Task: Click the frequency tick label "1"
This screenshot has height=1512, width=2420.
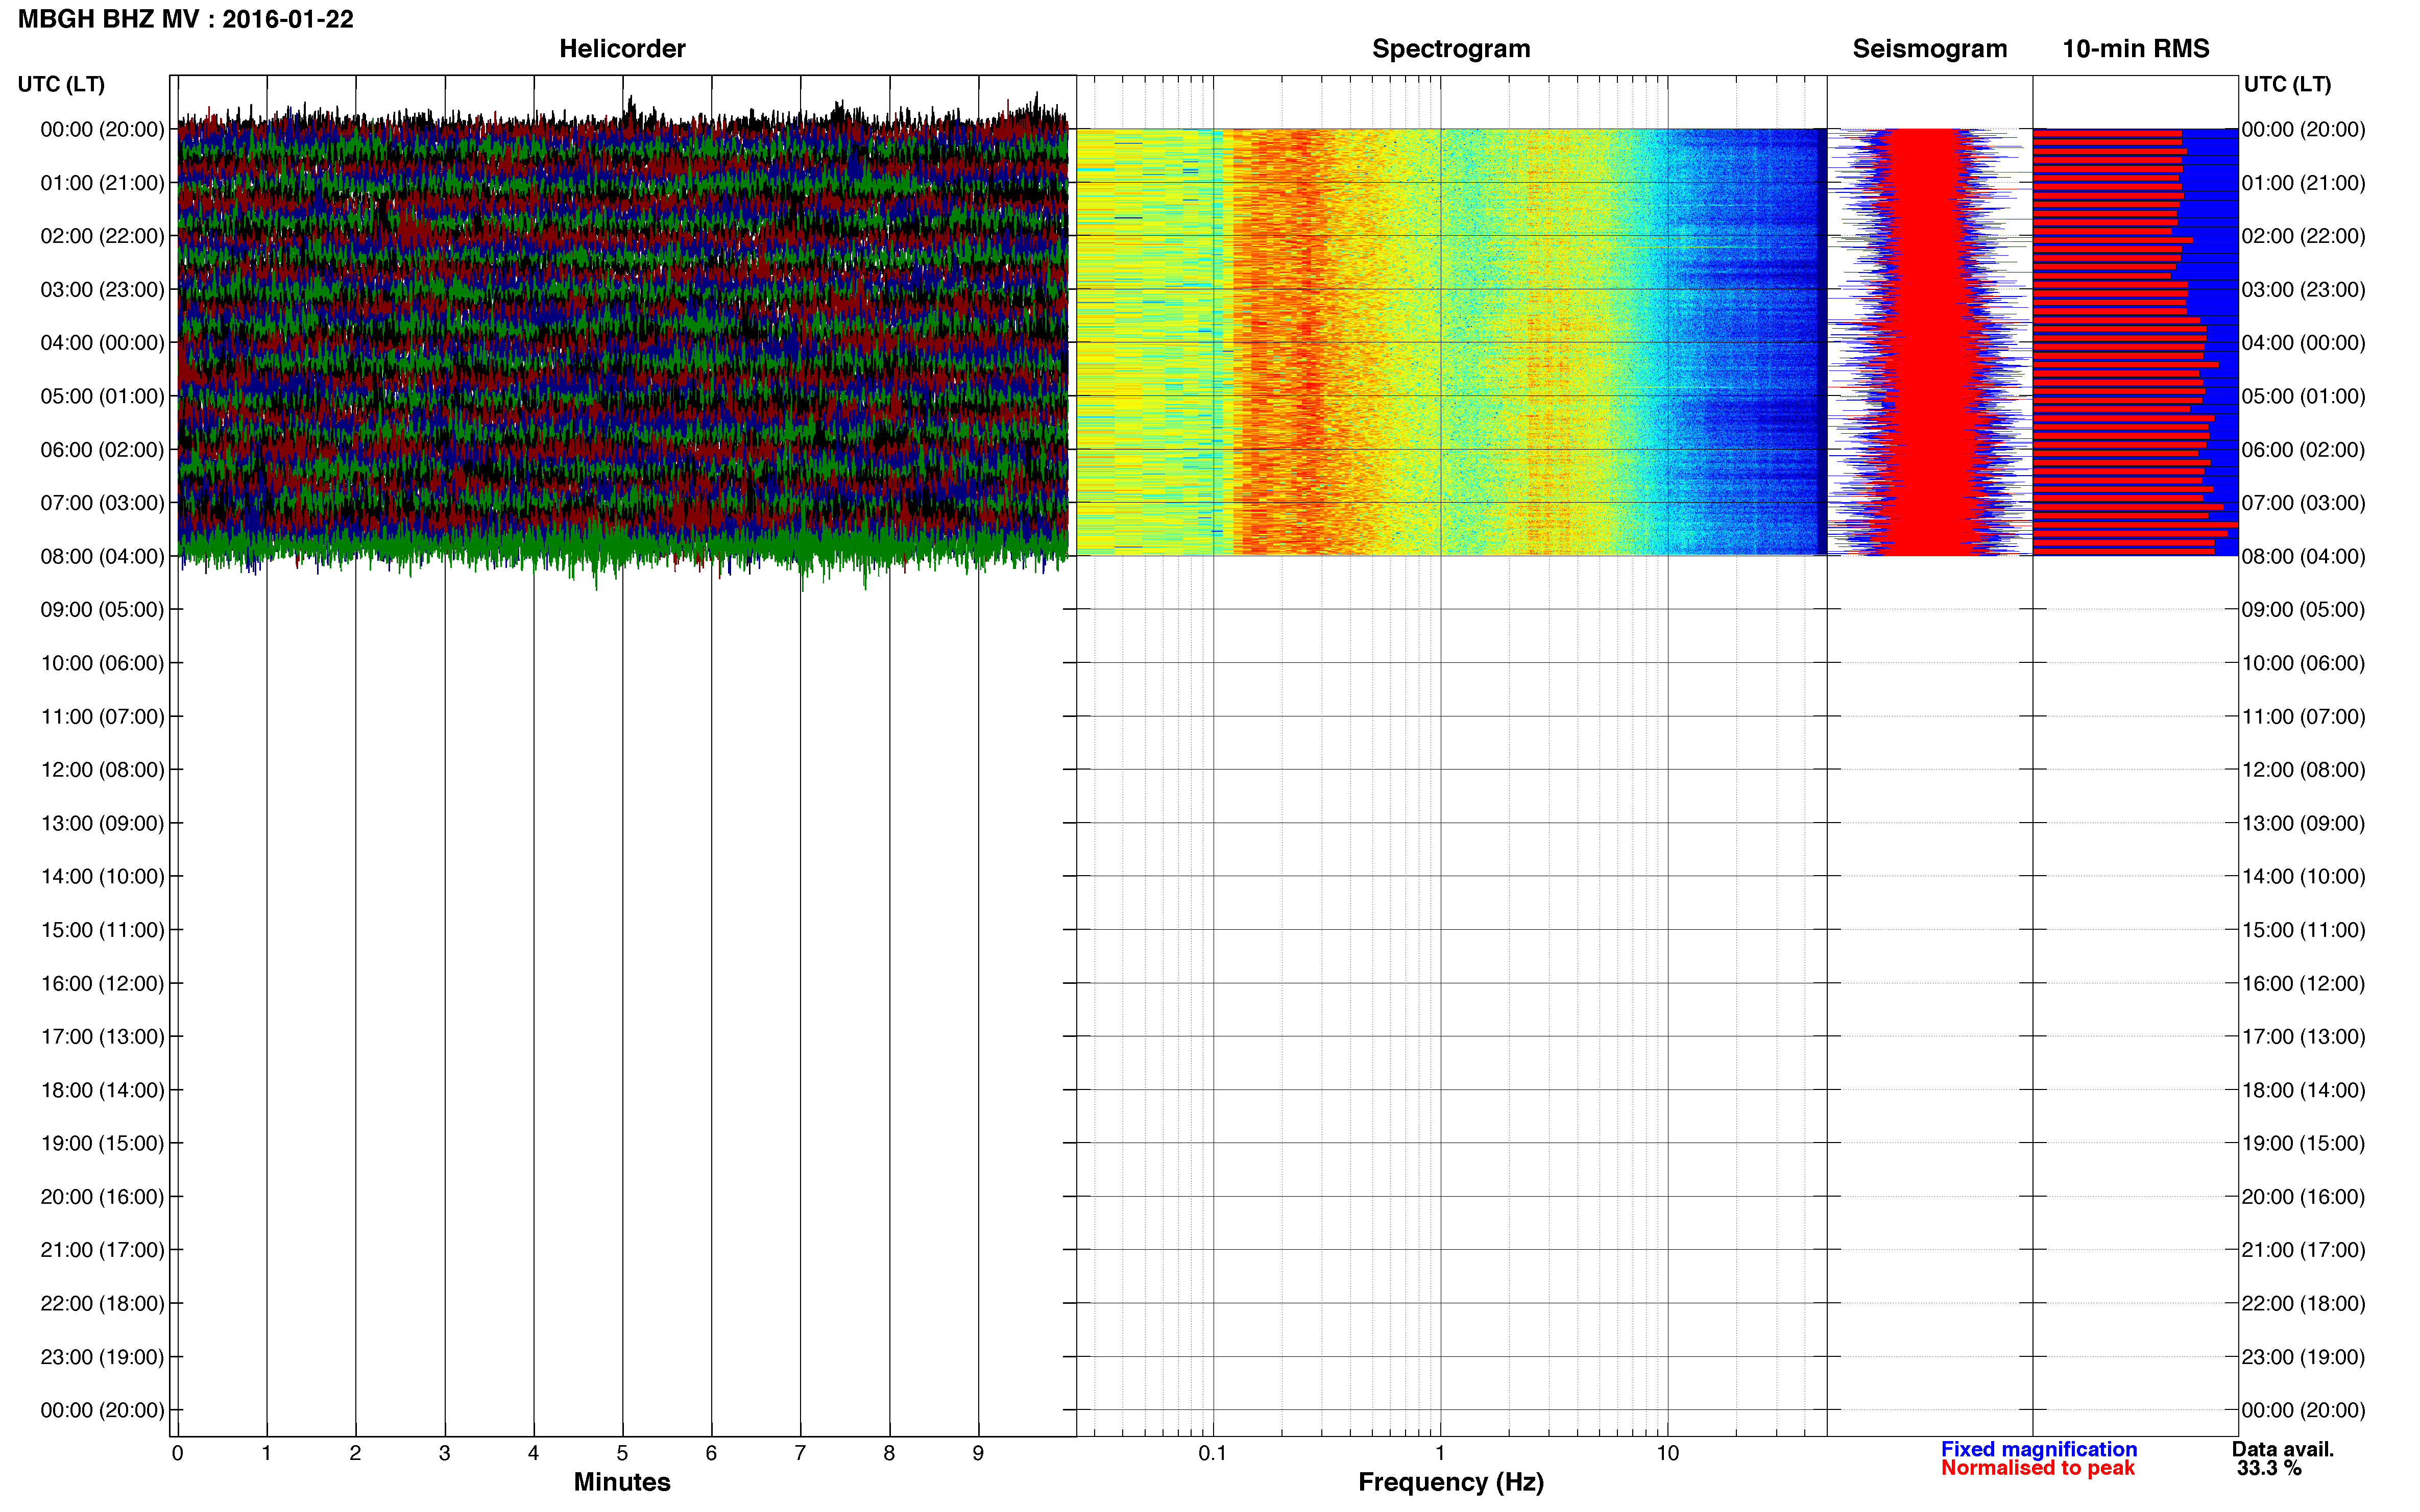Action: coord(1440,1453)
